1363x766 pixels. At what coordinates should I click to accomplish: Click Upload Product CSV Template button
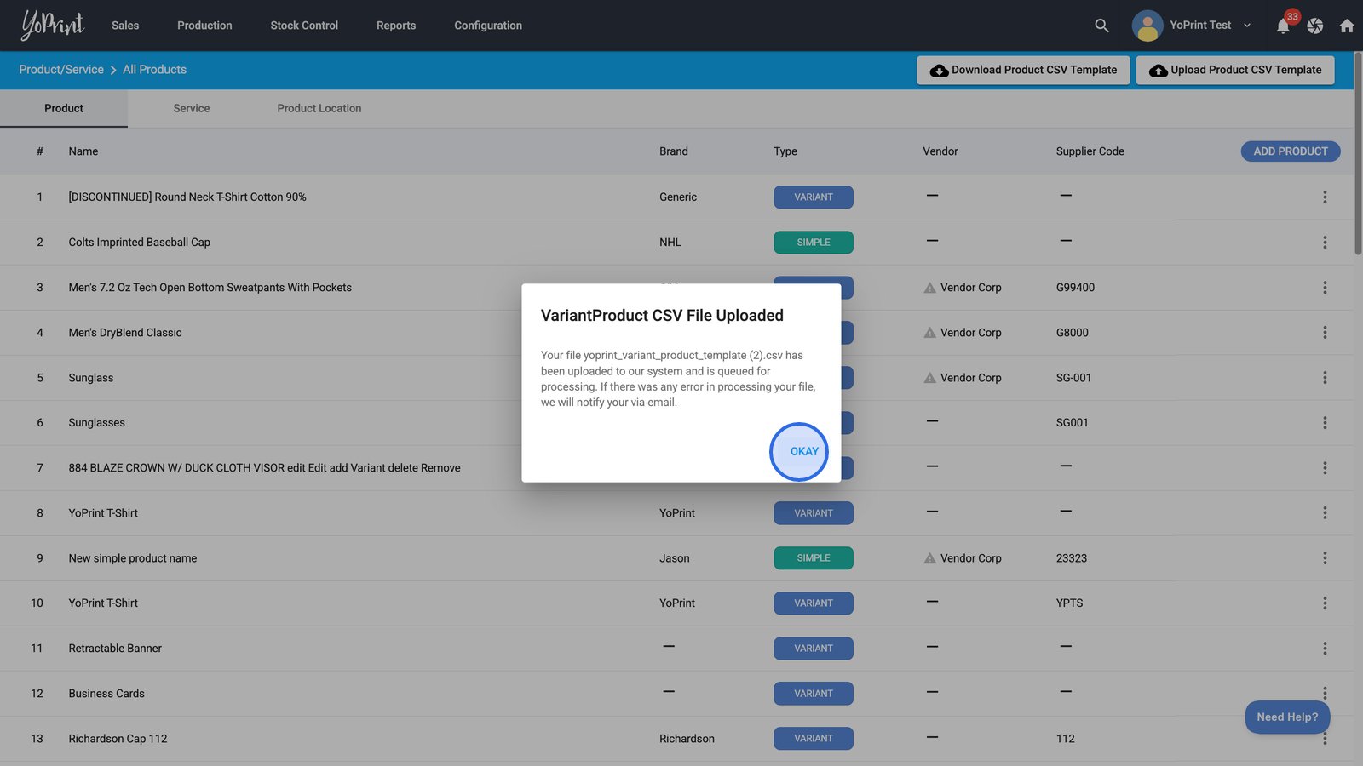[x=1235, y=70]
